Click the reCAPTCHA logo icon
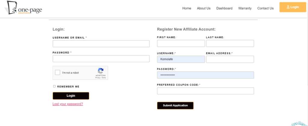308x126 pixels. pyautogui.click(x=101, y=71)
